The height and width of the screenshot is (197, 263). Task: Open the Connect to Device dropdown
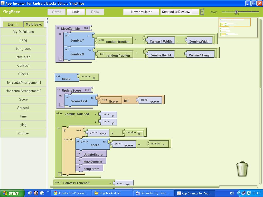pos(180,12)
